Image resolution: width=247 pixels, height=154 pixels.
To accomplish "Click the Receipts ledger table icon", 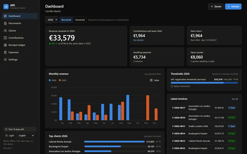I will (x=5, y=45).
